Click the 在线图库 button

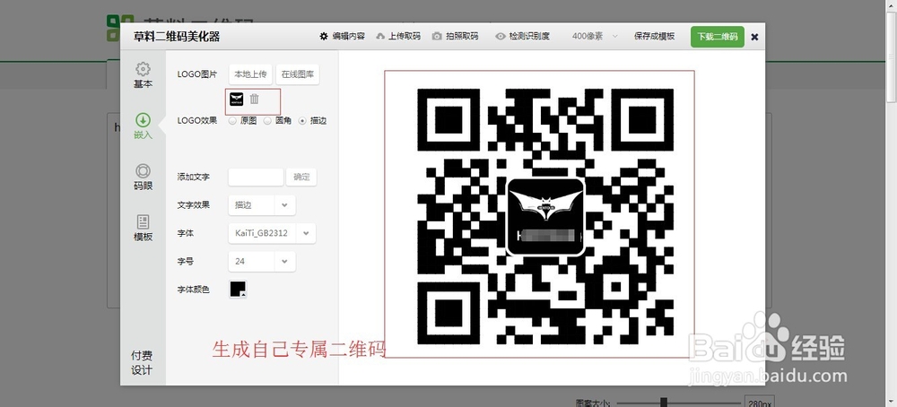pyautogui.click(x=298, y=74)
